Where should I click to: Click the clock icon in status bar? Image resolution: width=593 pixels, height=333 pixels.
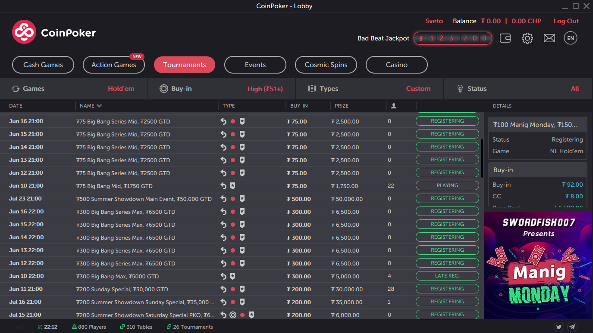click(40, 327)
